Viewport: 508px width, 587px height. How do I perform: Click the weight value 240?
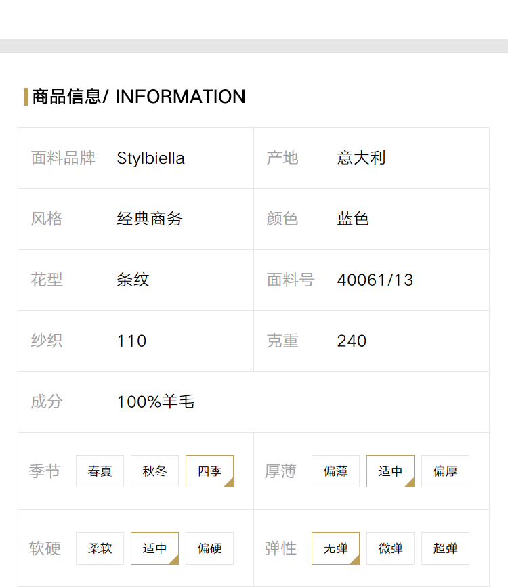[352, 341]
